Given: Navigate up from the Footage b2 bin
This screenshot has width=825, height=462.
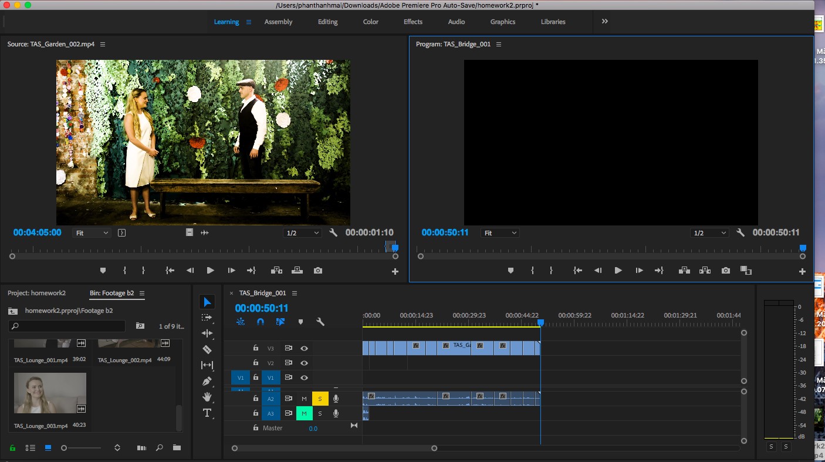Looking at the screenshot, I should [13, 311].
